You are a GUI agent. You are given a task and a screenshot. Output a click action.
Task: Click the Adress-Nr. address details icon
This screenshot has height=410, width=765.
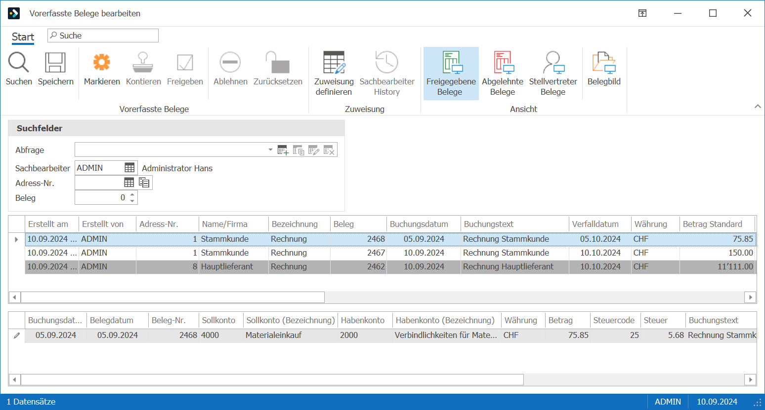pyautogui.click(x=144, y=183)
